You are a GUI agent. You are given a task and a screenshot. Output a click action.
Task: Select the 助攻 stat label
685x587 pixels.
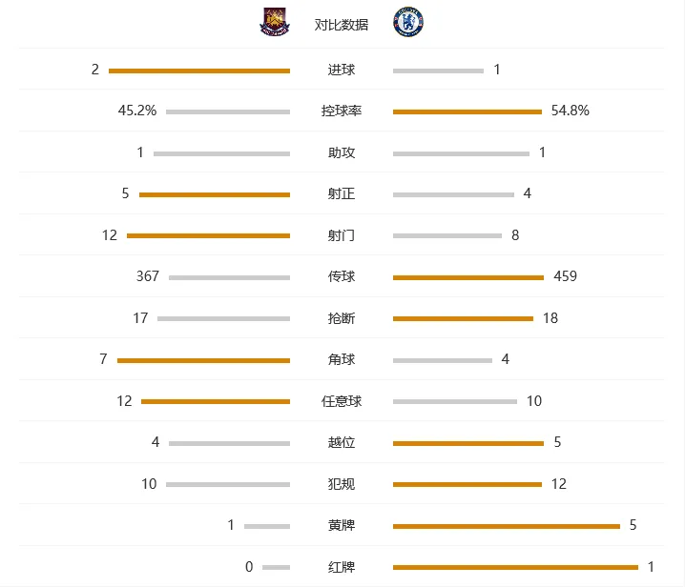point(342,152)
